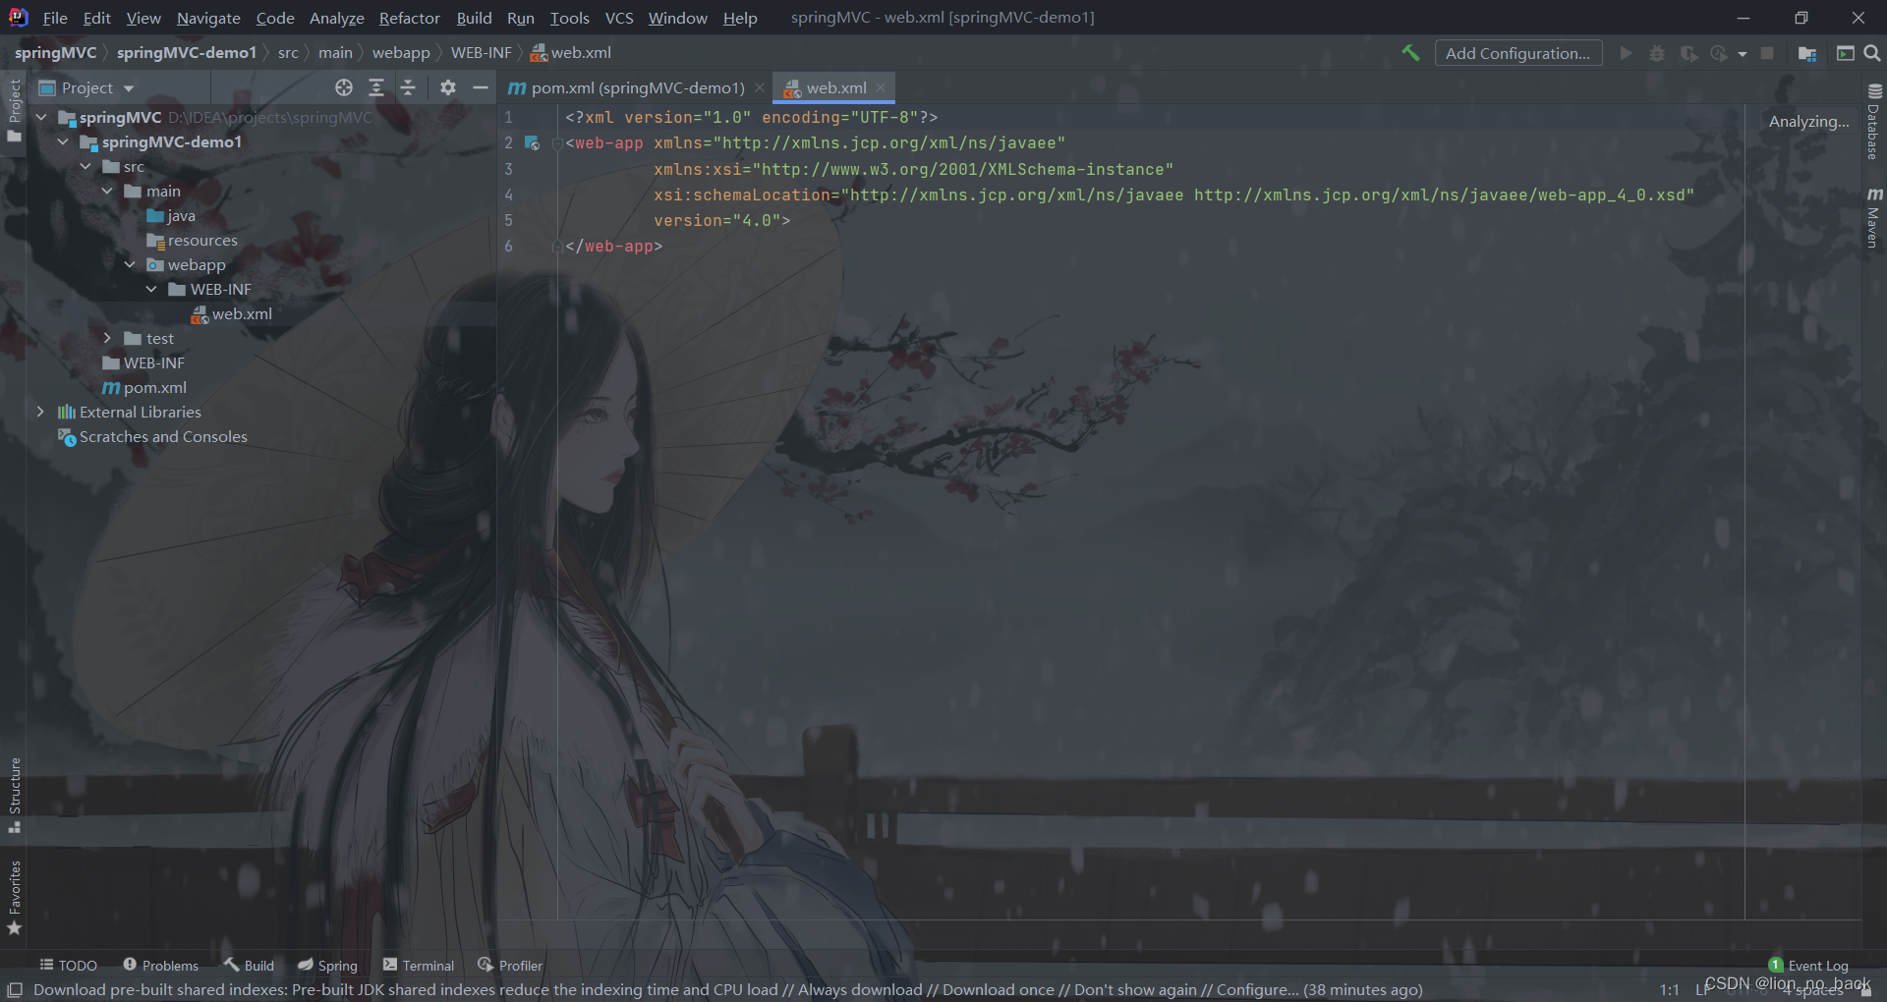Open the Tools menu
The height and width of the screenshot is (1002, 1887).
(569, 18)
